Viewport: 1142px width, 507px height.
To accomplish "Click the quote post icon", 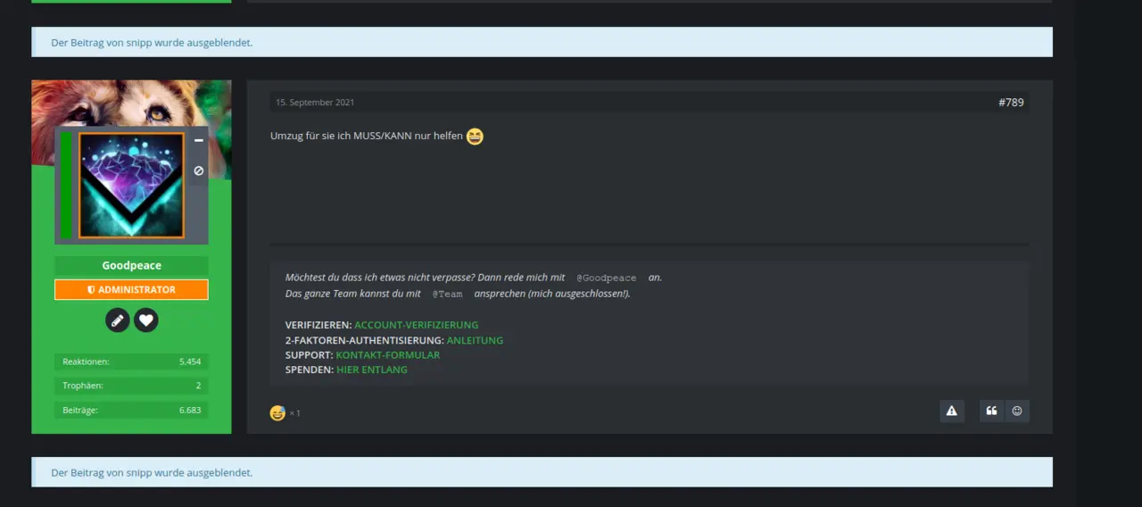I will 991,411.
